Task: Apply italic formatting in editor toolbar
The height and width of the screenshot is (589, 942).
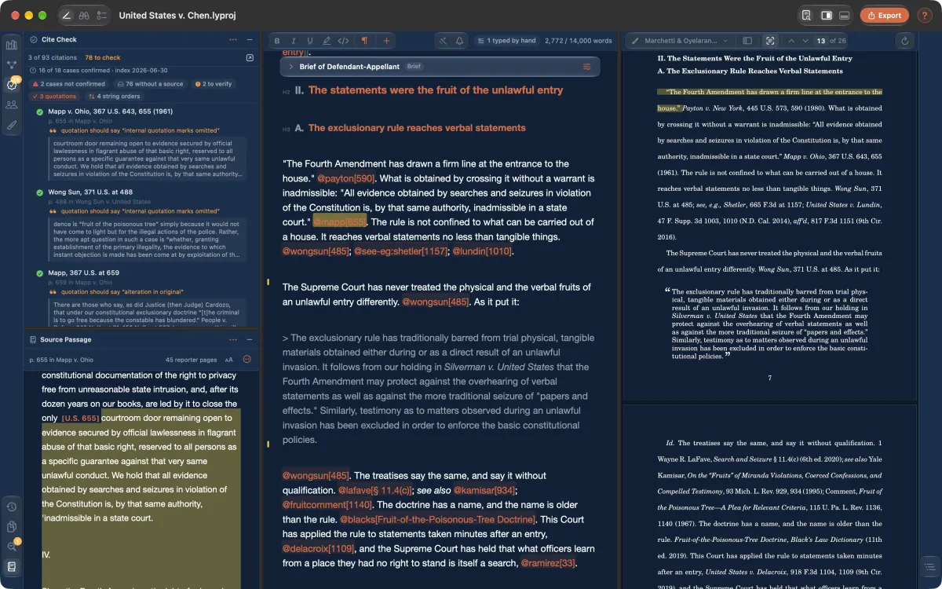Action: 294,41
